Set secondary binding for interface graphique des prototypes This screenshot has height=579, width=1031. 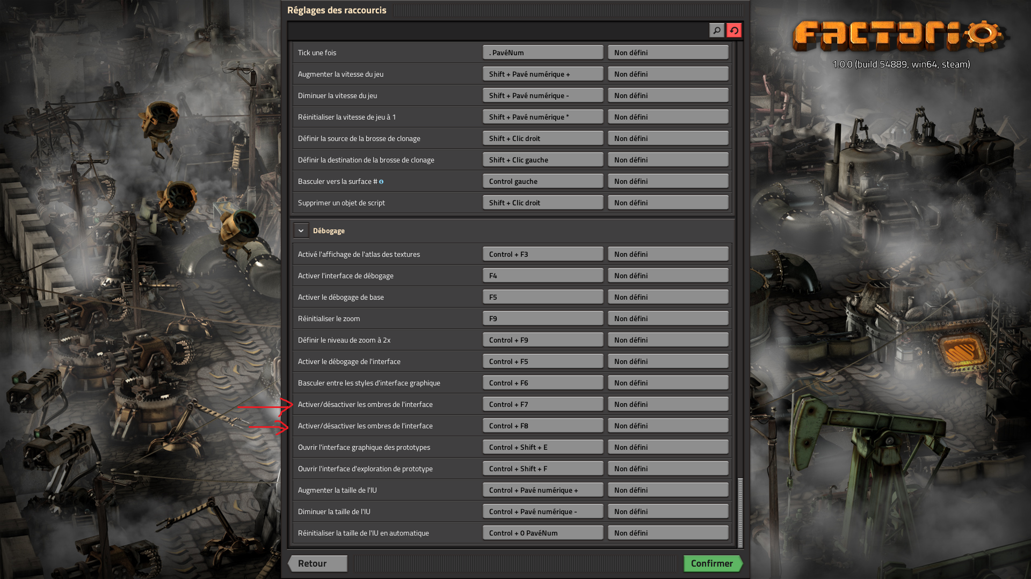point(668,447)
